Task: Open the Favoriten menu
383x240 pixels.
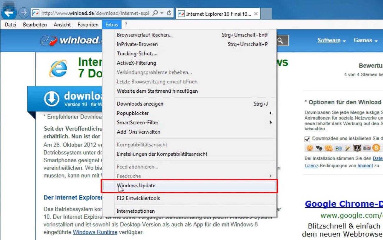Action: (x=88, y=24)
